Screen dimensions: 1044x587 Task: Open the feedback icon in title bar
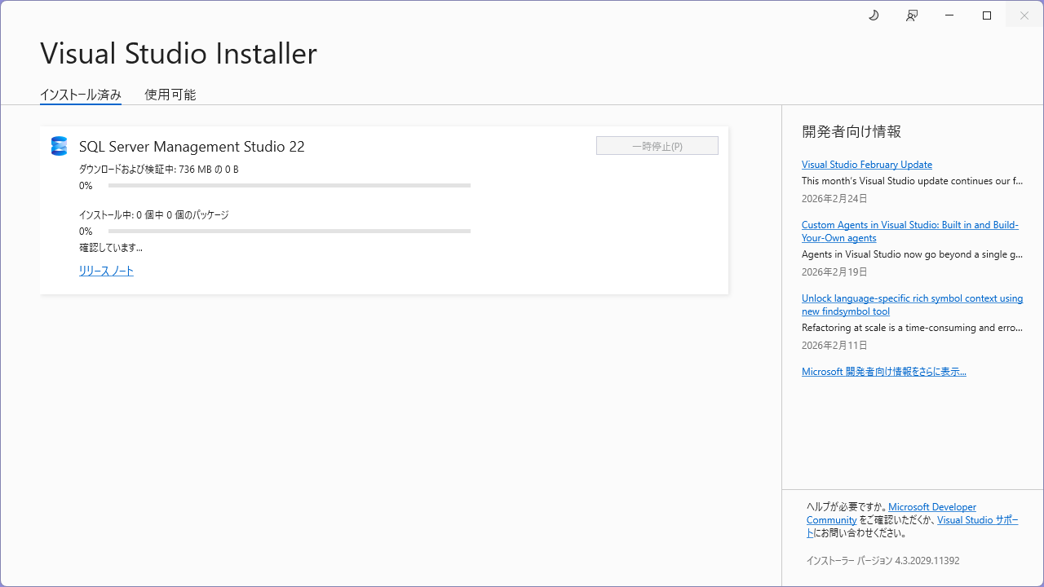912,15
